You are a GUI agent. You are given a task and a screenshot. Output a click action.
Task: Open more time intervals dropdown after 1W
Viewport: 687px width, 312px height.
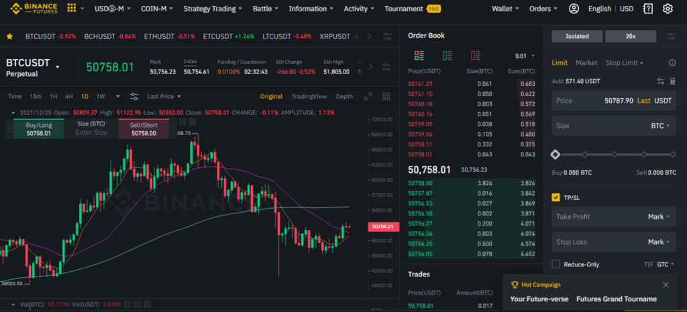coord(118,97)
